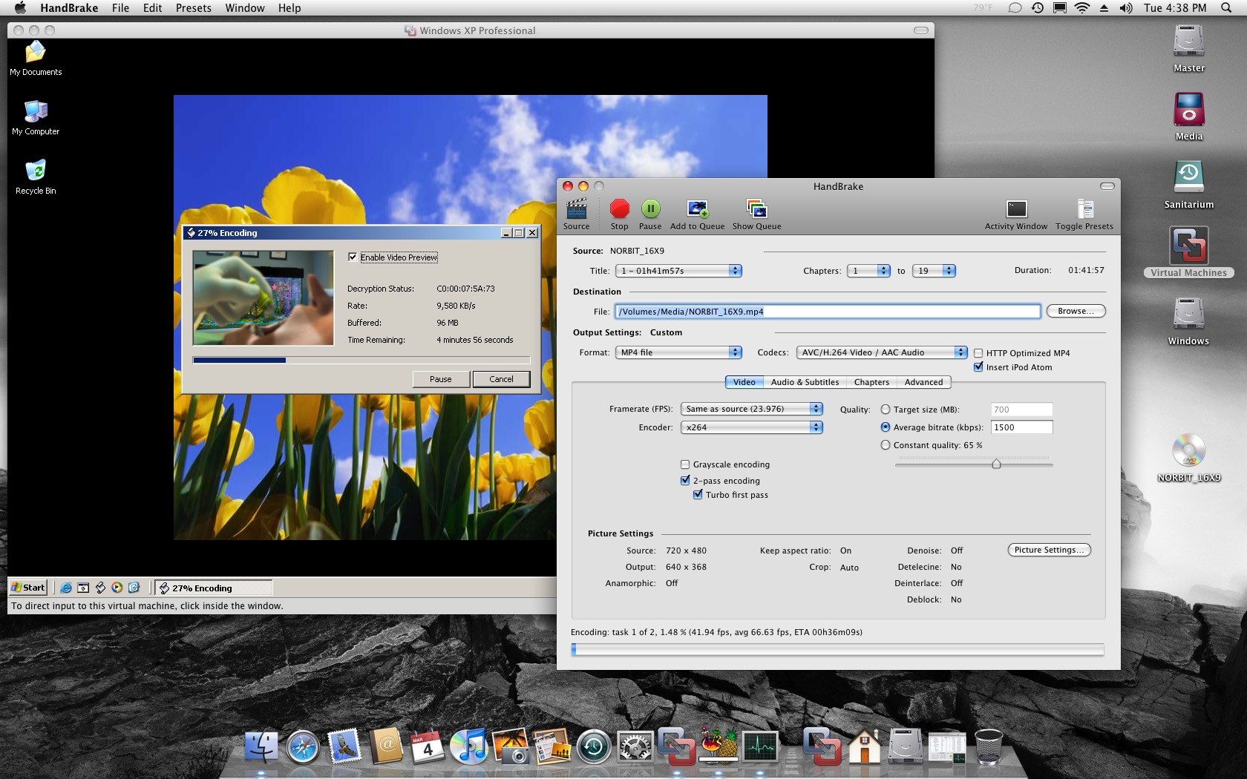The height and width of the screenshot is (779, 1247).
Task: Click the constant quality slider handle
Action: point(996,464)
